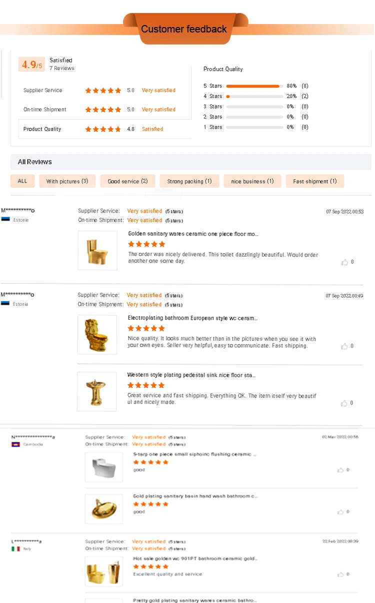Image resolution: width=375 pixels, height=603 pixels.
Task: Click the Cambodia flag icon
Action: pos(15,444)
